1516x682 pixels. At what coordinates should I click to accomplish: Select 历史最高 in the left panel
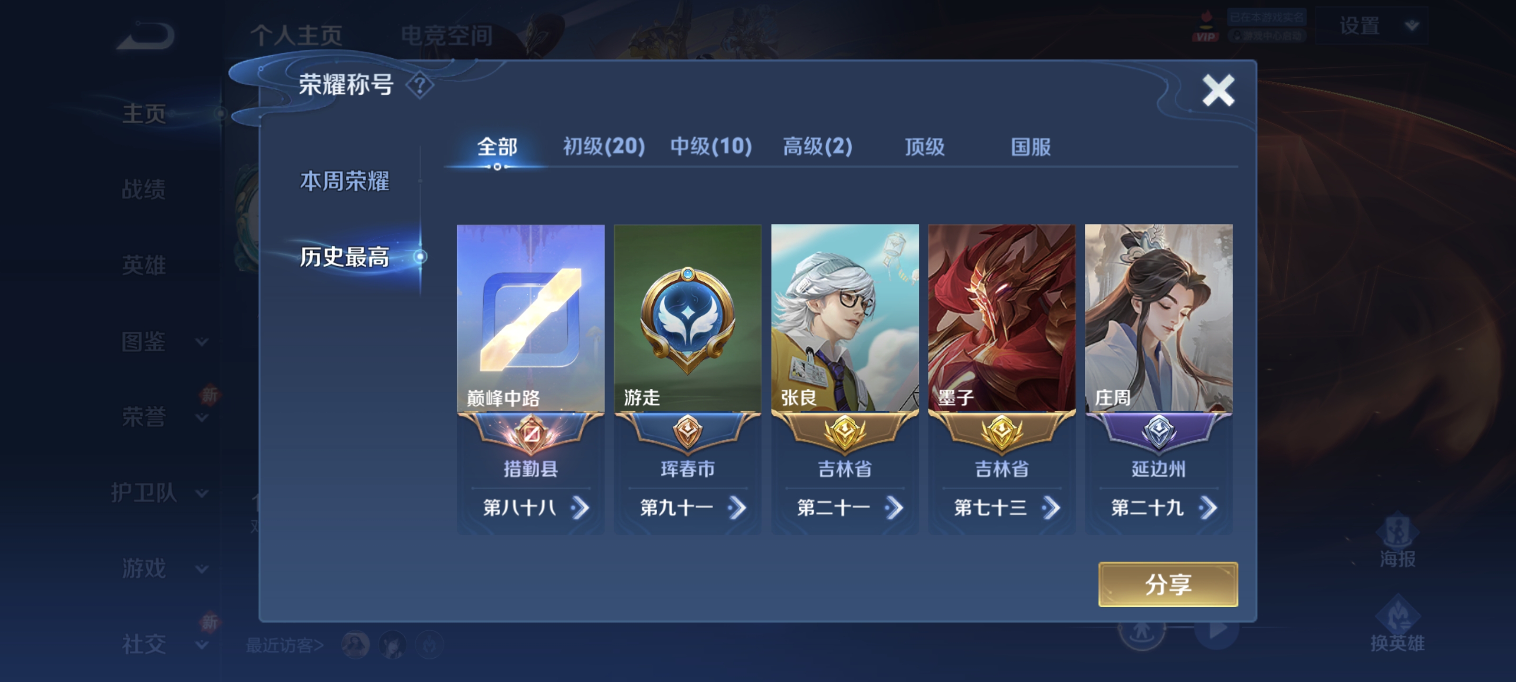(x=345, y=257)
